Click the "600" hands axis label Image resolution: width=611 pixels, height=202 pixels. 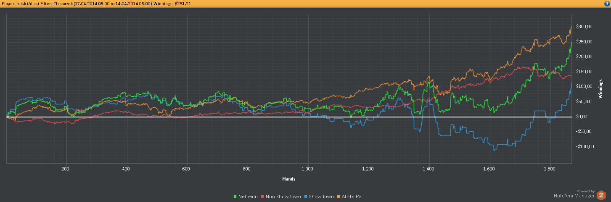[x=186, y=169]
